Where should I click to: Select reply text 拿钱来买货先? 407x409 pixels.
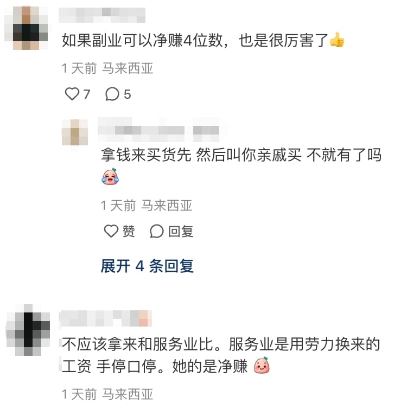146,155
